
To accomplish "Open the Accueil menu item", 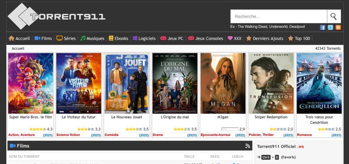I will (x=22, y=38).
